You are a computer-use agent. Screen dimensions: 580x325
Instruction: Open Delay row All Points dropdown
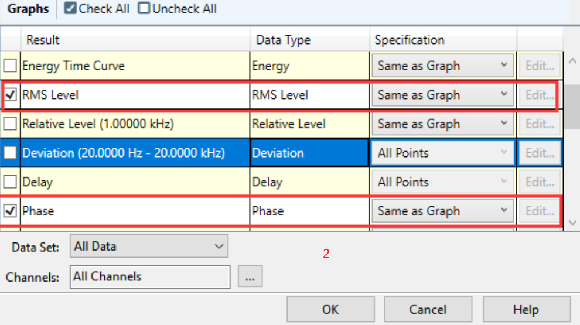443,182
